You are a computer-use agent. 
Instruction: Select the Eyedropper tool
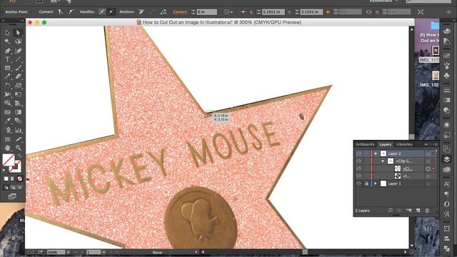pyautogui.click(x=8, y=121)
